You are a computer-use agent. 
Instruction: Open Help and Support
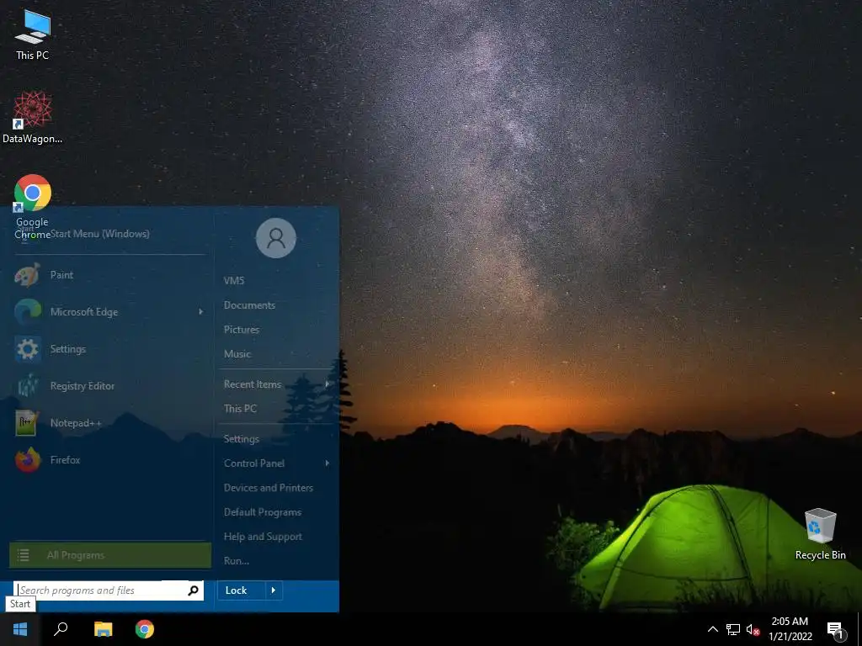tap(263, 537)
